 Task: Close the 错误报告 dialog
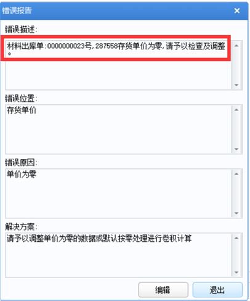237,10
